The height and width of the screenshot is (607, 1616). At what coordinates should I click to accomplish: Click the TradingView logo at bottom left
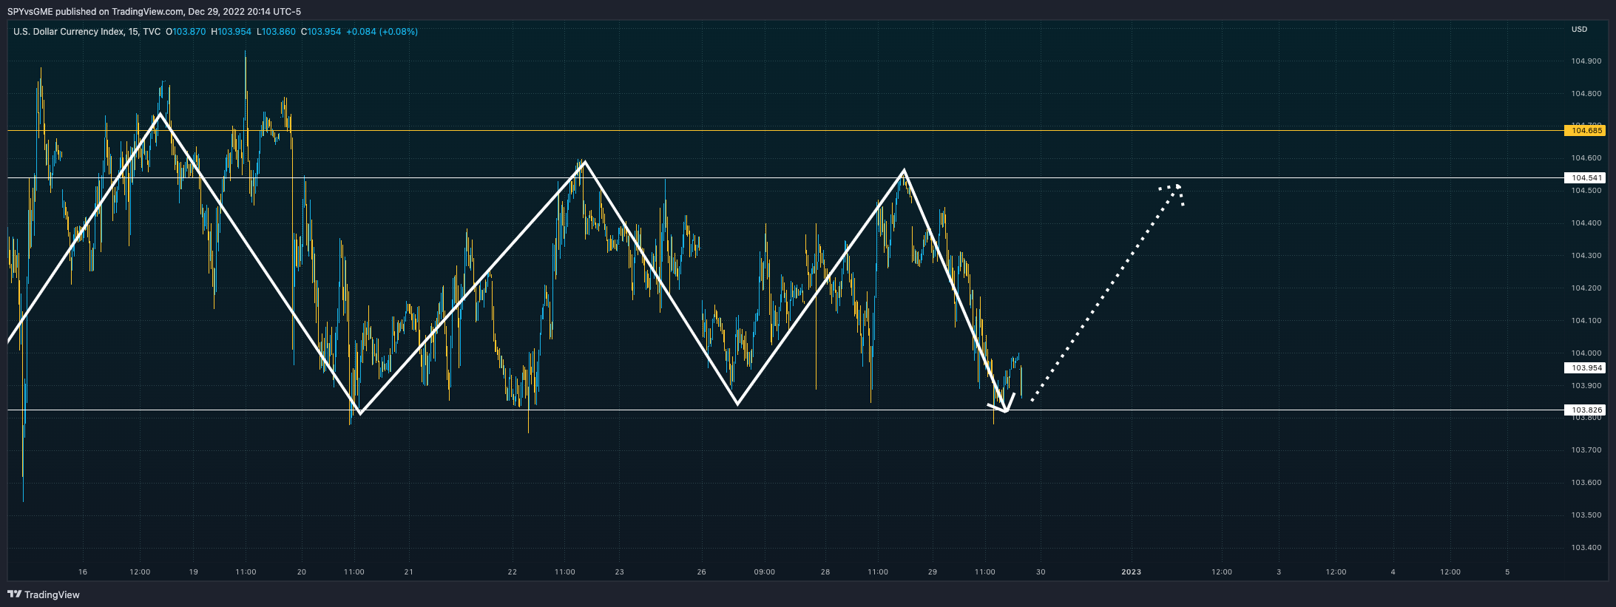point(44,594)
